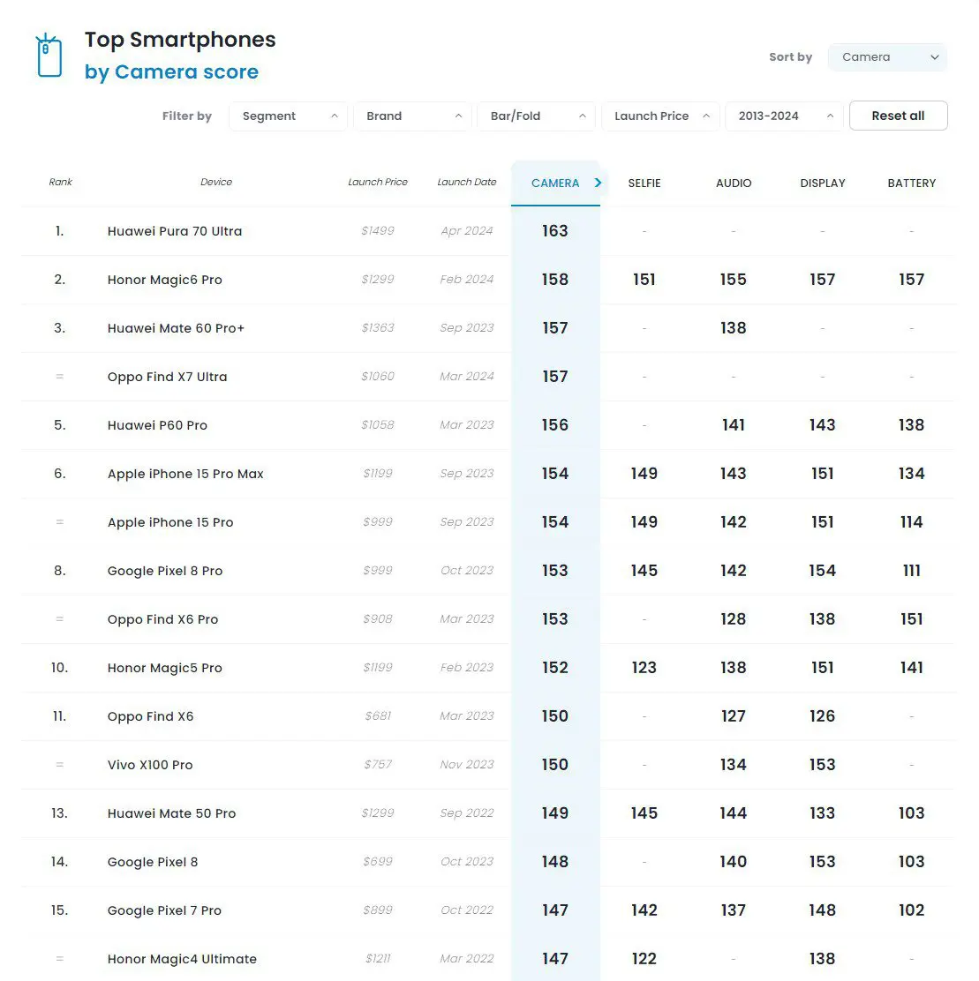979x981 pixels.
Task: Click battery score 151 for Oppo Find X6 Pro
Action: click(x=911, y=619)
